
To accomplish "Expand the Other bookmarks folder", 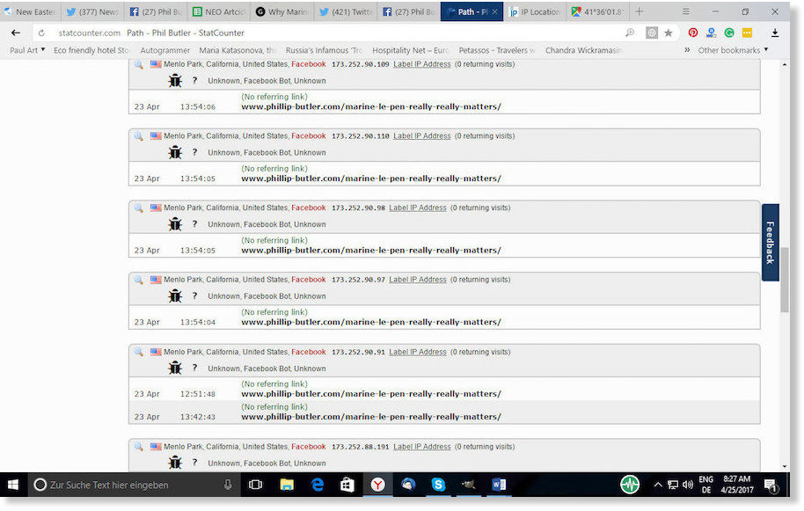I will (734, 50).
